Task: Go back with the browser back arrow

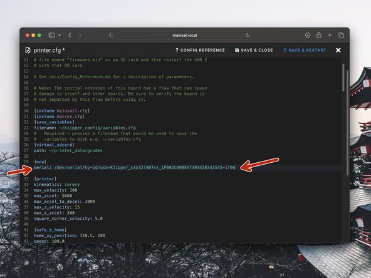Action: coord(70,35)
